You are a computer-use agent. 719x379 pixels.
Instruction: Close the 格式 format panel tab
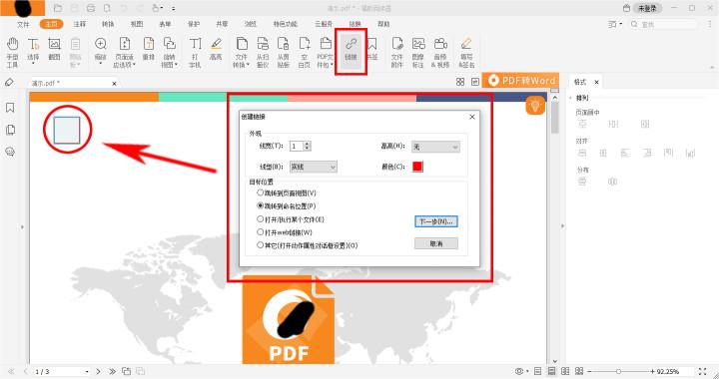tap(596, 82)
